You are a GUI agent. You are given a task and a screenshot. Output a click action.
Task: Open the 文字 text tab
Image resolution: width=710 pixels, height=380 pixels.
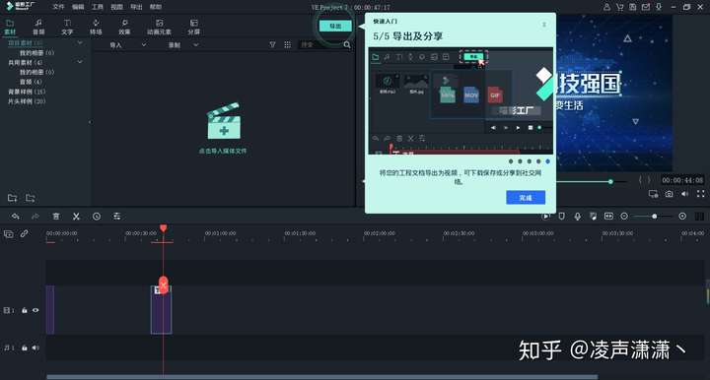(67, 28)
